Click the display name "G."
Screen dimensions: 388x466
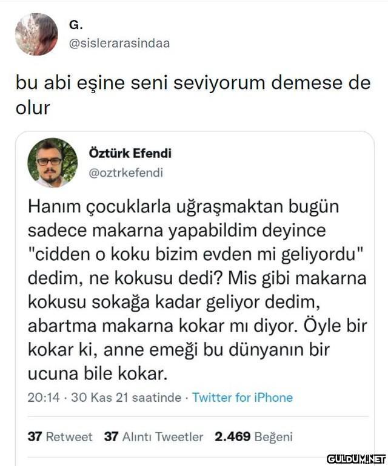pos(76,25)
